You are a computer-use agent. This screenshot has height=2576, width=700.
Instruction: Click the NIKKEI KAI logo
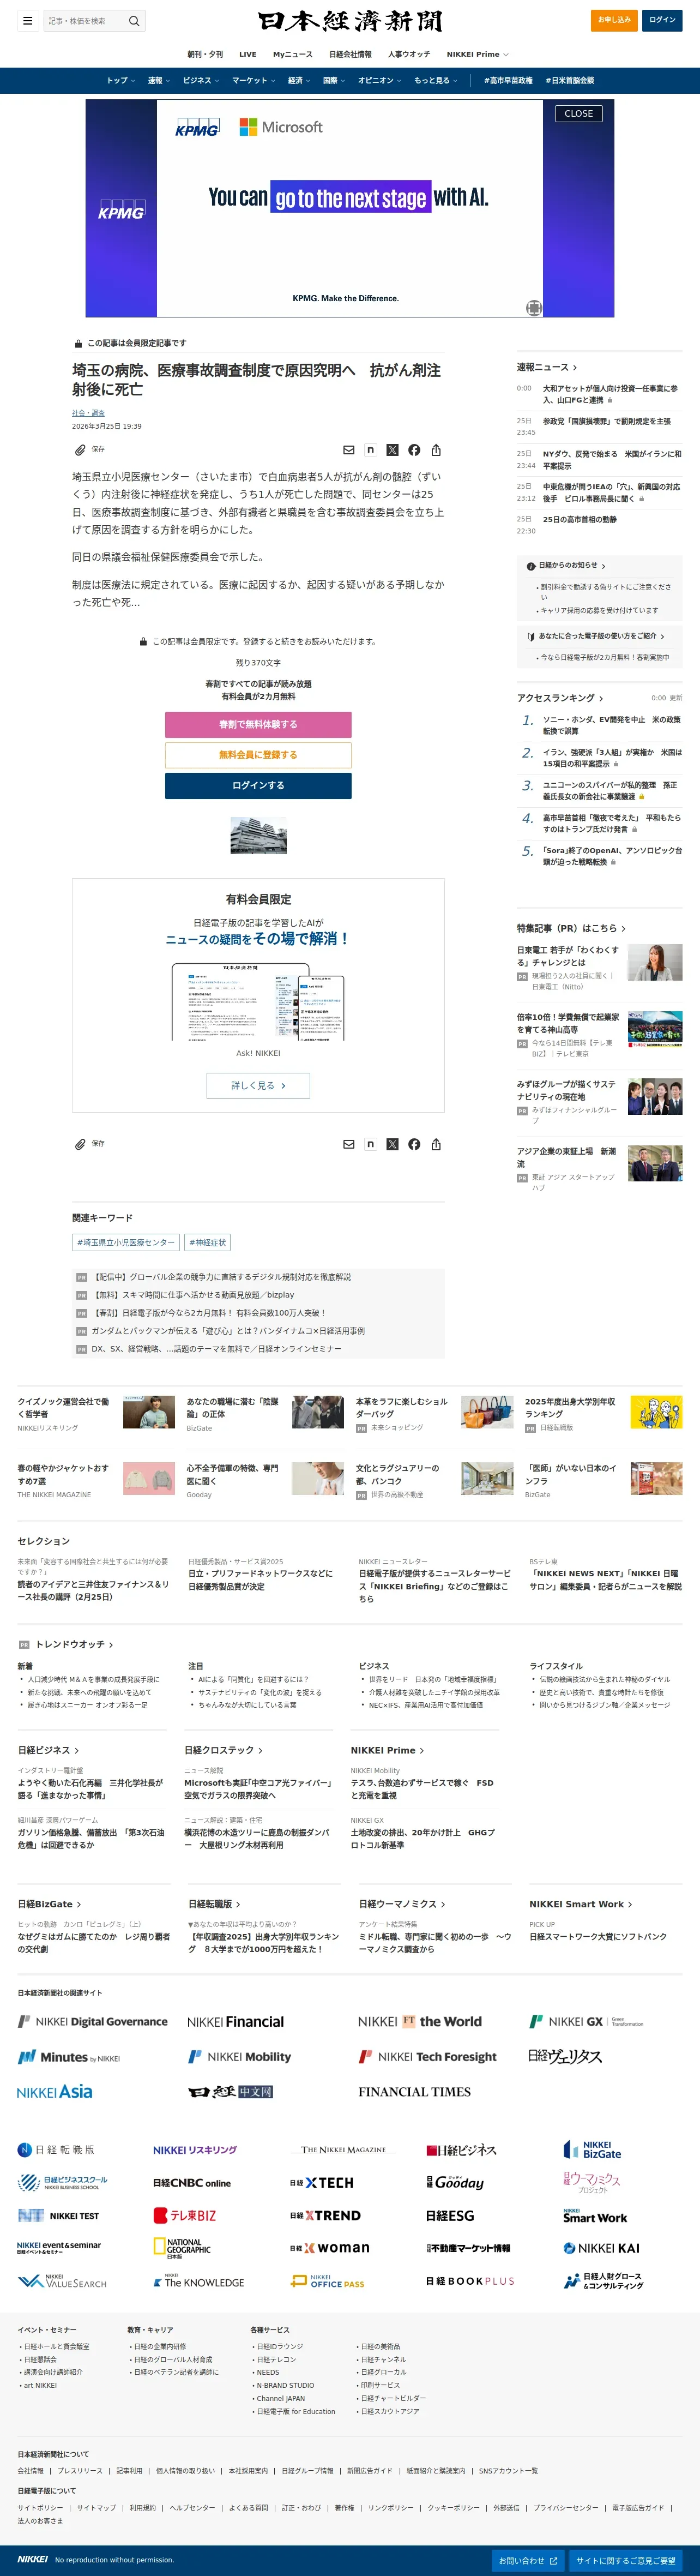click(x=601, y=2247)
